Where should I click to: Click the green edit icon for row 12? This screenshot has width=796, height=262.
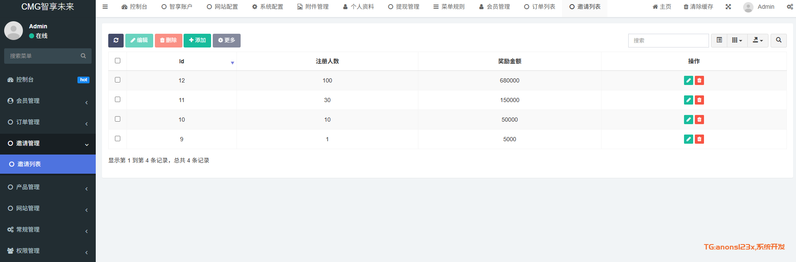pyautogui.click(x=688, y=80)
